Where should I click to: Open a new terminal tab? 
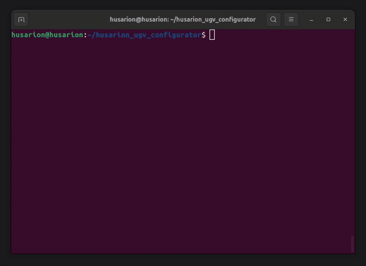pos(21,20)
